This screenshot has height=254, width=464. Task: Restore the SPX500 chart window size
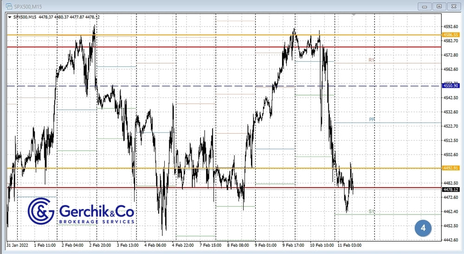[x=439, y=6]
